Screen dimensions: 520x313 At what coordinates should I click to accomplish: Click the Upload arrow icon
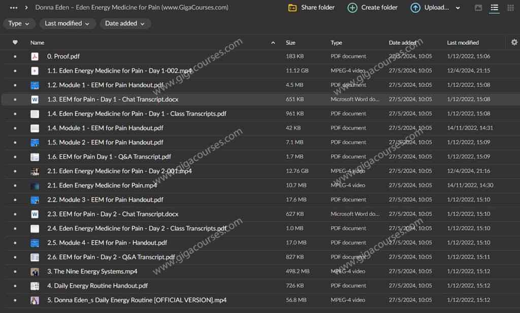coord(415,8)
